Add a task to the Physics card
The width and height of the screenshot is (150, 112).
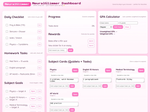click(72, 86)
